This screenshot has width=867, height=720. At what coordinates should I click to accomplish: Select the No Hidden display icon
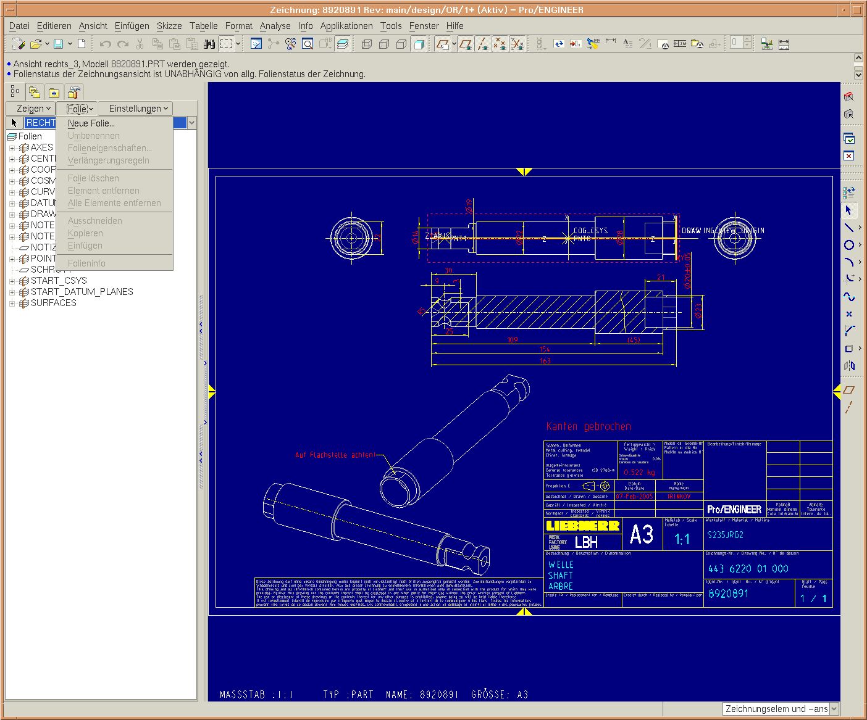click(x=401, y=44)
